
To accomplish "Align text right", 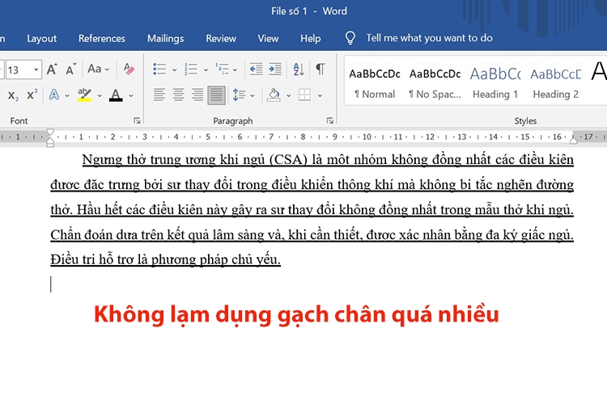I will 197,95.
